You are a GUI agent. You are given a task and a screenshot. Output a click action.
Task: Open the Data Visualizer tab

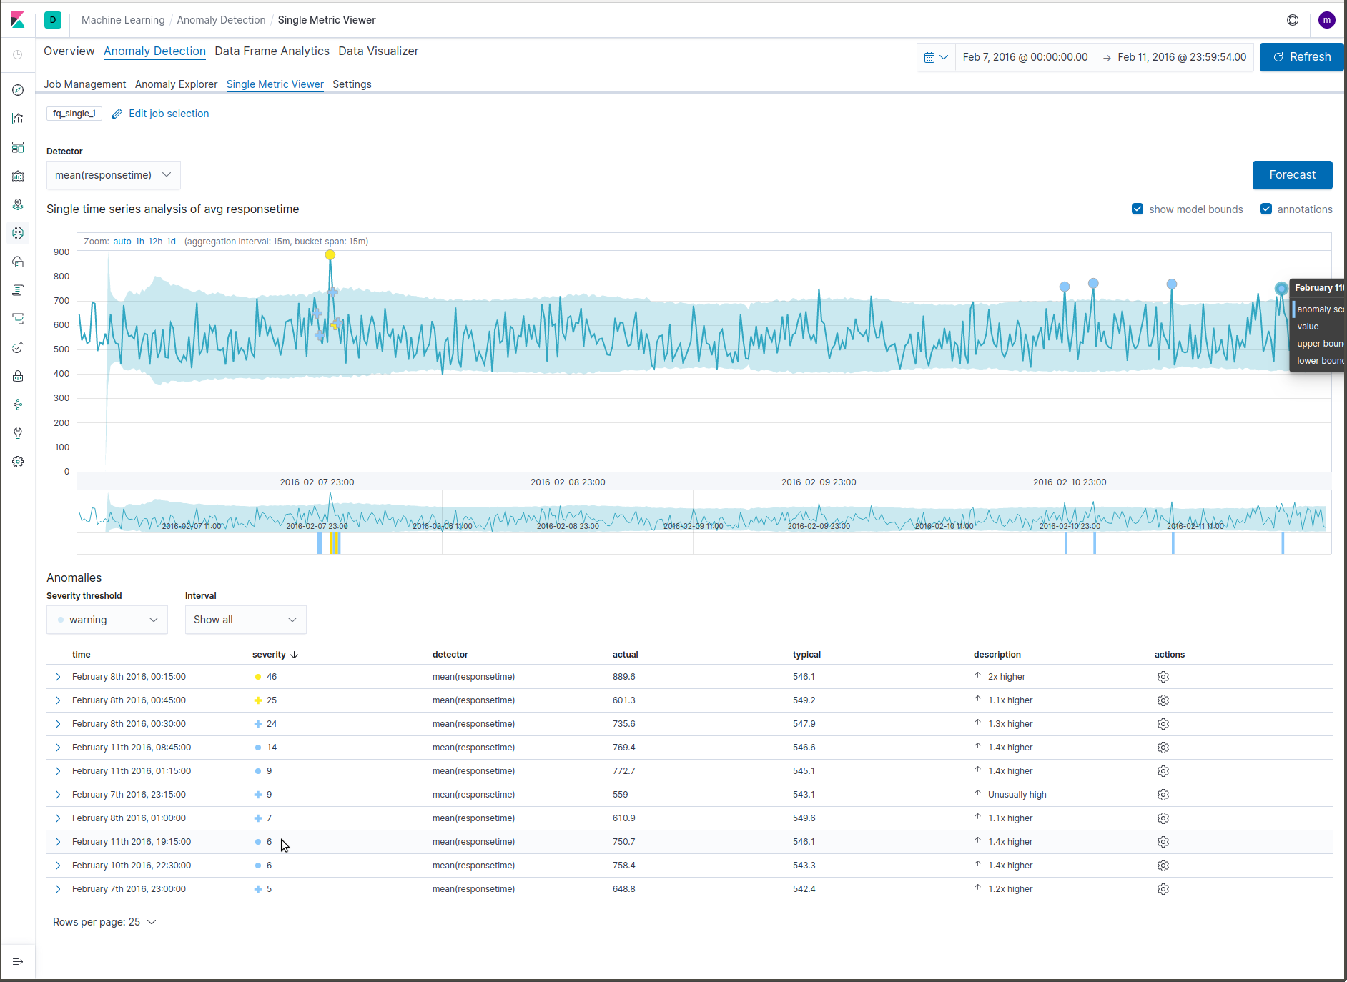[378, 51]
